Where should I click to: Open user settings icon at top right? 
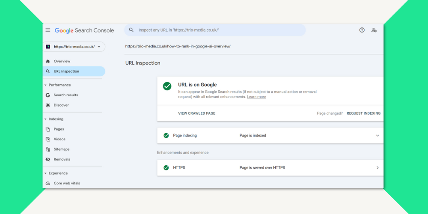coord(374,30)
